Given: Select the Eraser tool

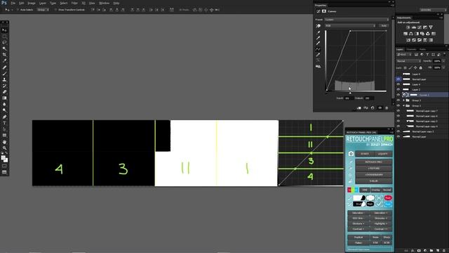Looking at the screenshot, I should (4, 92).
